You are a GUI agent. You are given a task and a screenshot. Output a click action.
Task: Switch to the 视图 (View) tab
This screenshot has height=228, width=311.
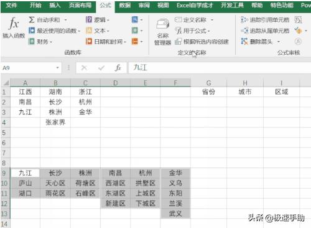pos(163,5)
